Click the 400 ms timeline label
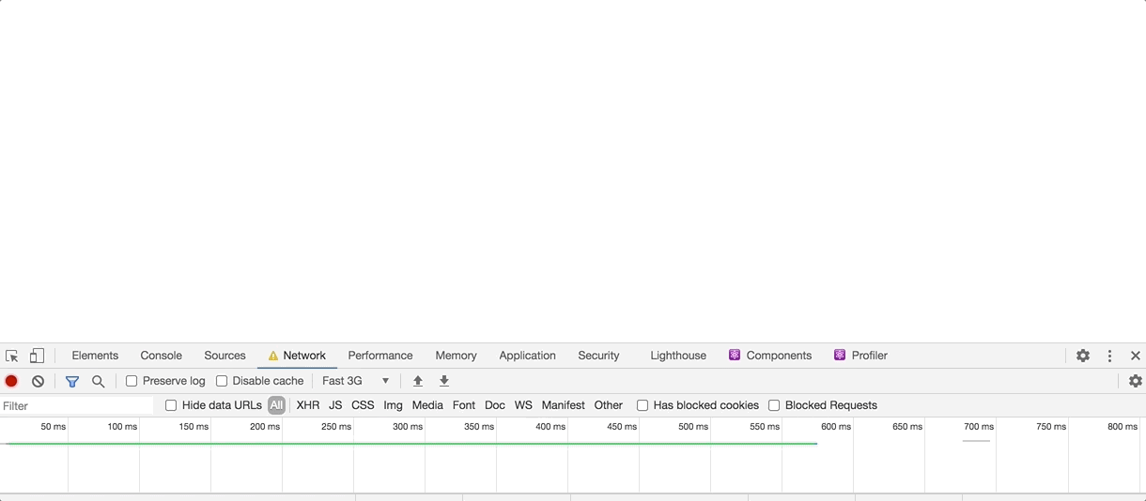The height and width of the screenshot is (501, 1146). coord(550,427)
